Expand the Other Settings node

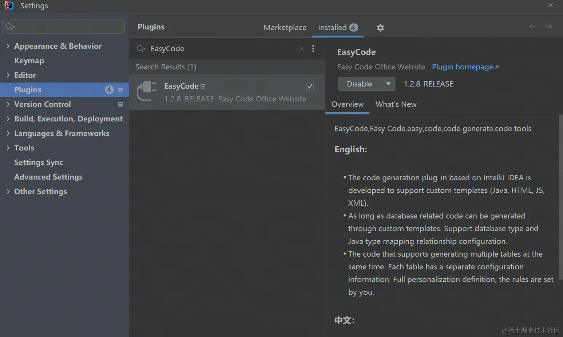click(8, 192)
